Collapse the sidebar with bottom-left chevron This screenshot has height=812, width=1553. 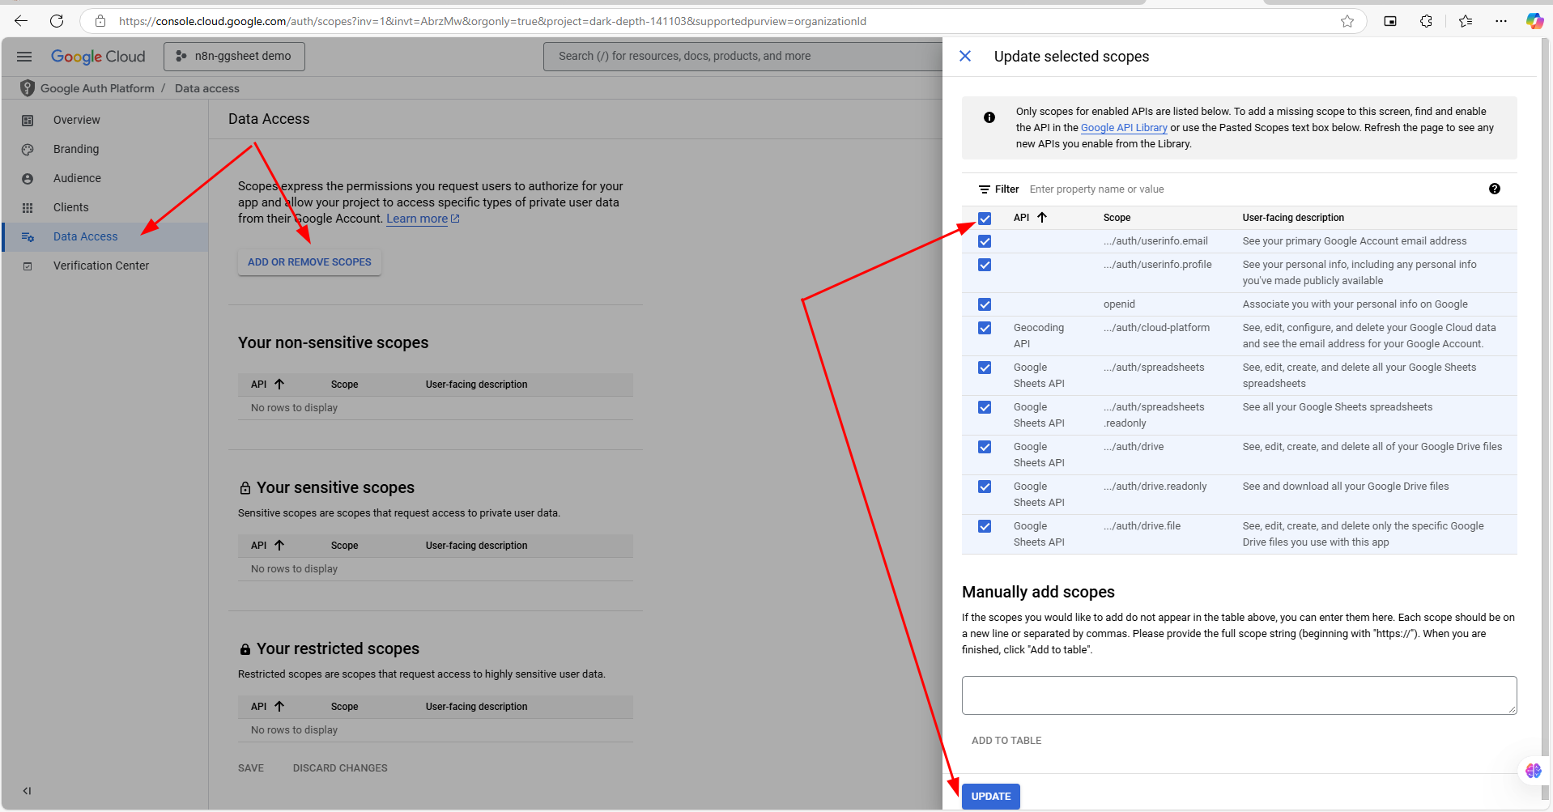(27, 791)
